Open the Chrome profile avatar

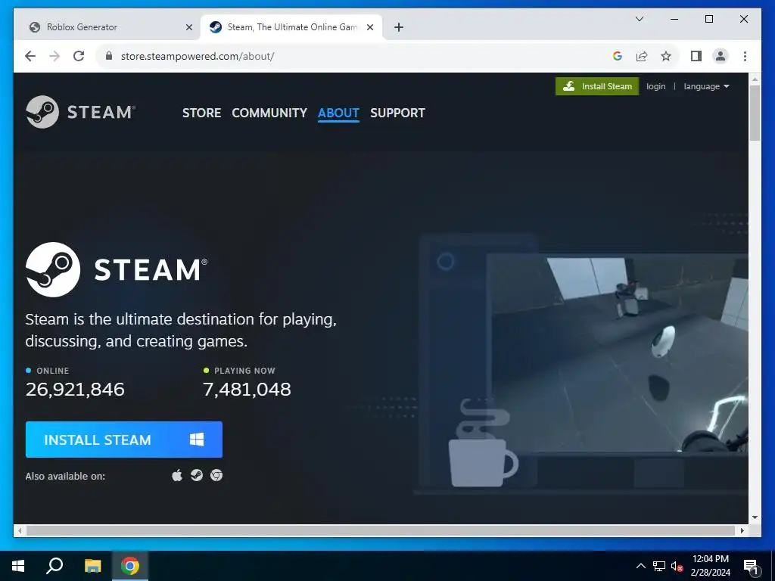coord(721,56)
